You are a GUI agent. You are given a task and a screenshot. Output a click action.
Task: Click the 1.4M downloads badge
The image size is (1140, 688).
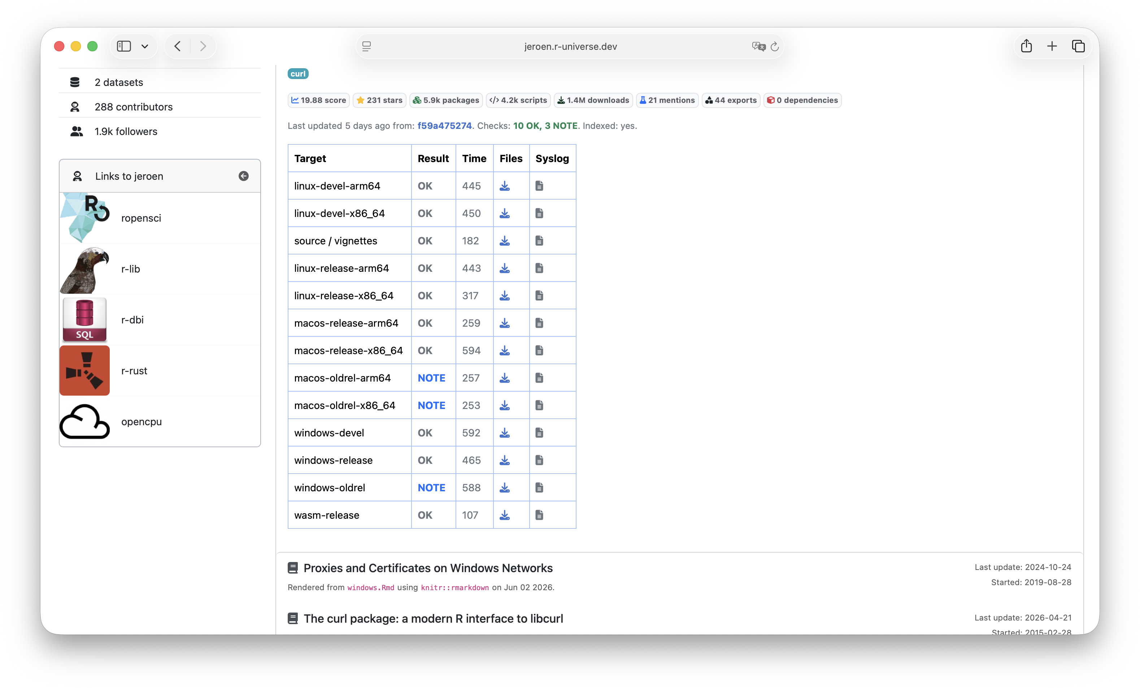pos(593,100)
